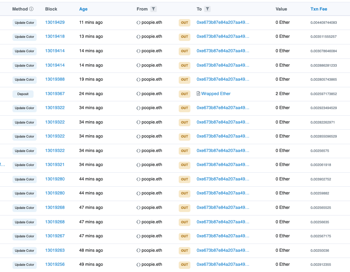The height and width of the screenshot is (272, 350).
Task: Open the 0xe673b87e84a207aa49… address in the 48 mins ago row
Action: [x=223, y=250]
